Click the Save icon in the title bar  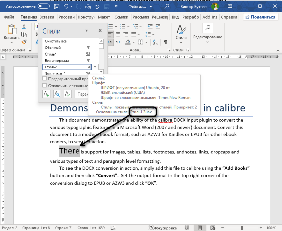[56, 6]
